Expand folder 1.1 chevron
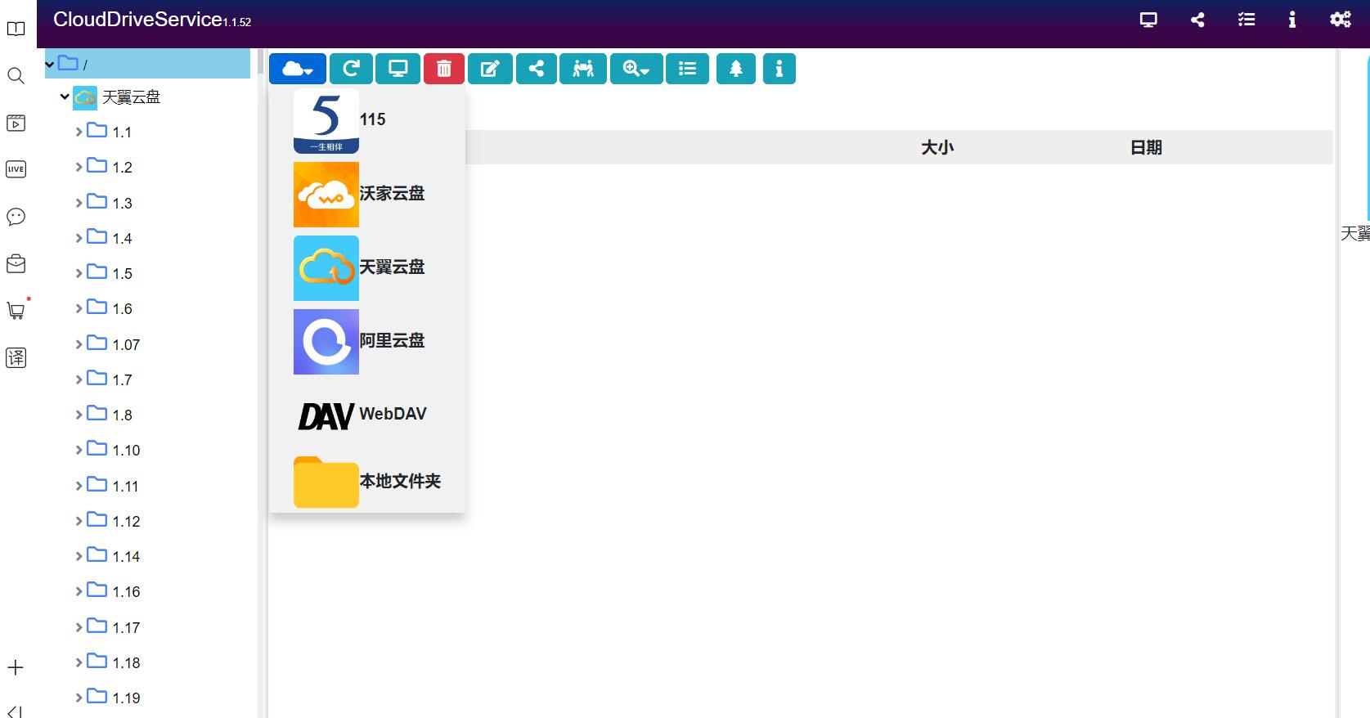Viewport: 1370px width, 718px height. (x=79, y=132)
